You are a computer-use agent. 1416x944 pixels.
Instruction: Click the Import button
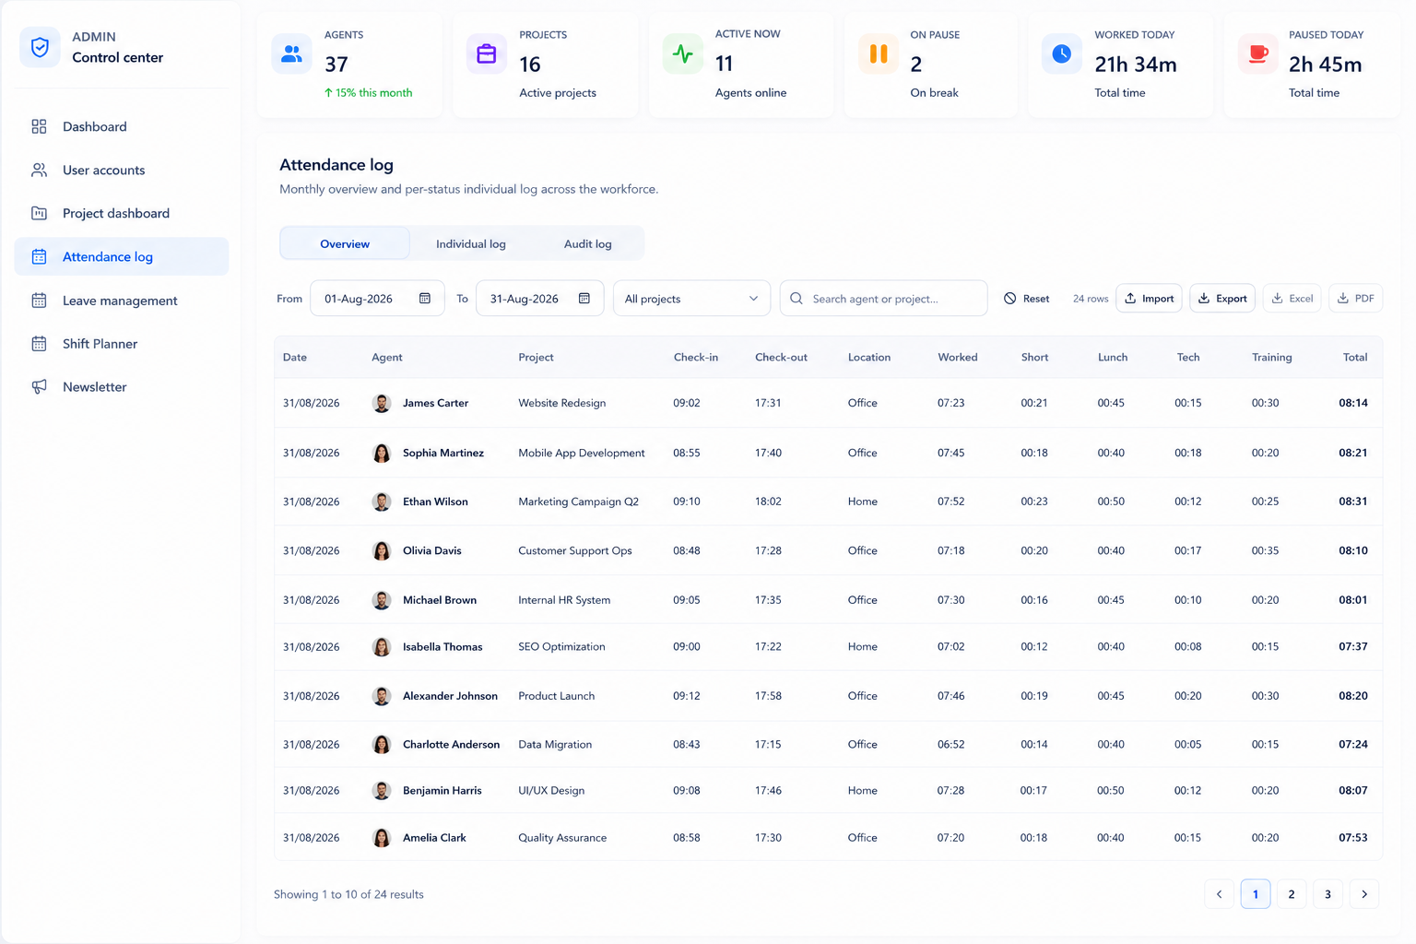click(1149, 299)
